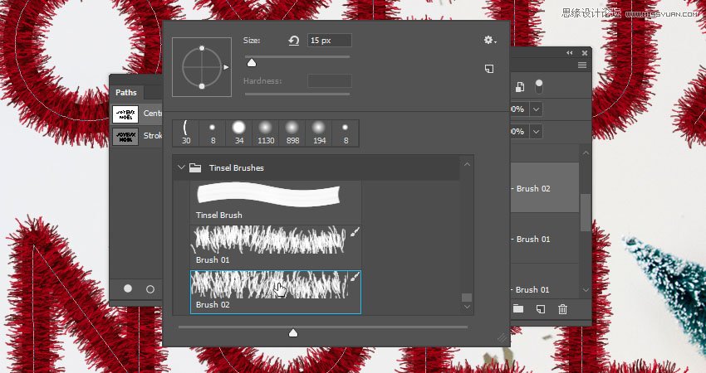
Task: Collapse the Tinsel Brushes group chevron
Action: [x=181, y=167]
